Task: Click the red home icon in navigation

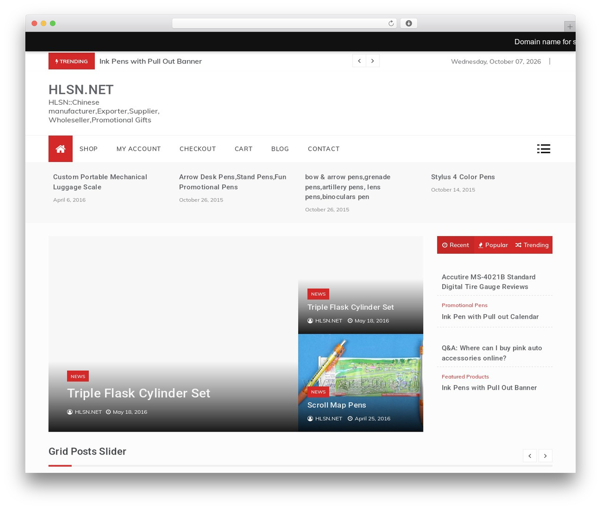Action: tap(61, 149)
